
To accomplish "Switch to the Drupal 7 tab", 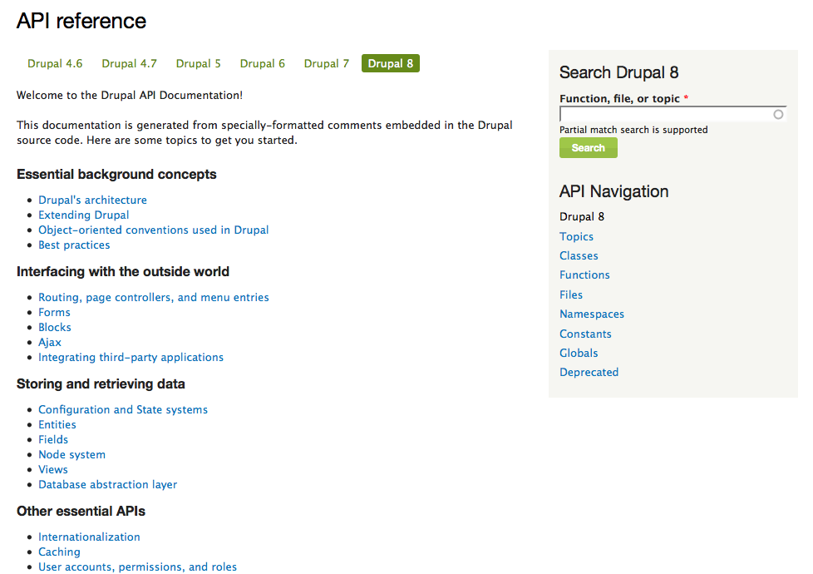I will tap(326, 63).
